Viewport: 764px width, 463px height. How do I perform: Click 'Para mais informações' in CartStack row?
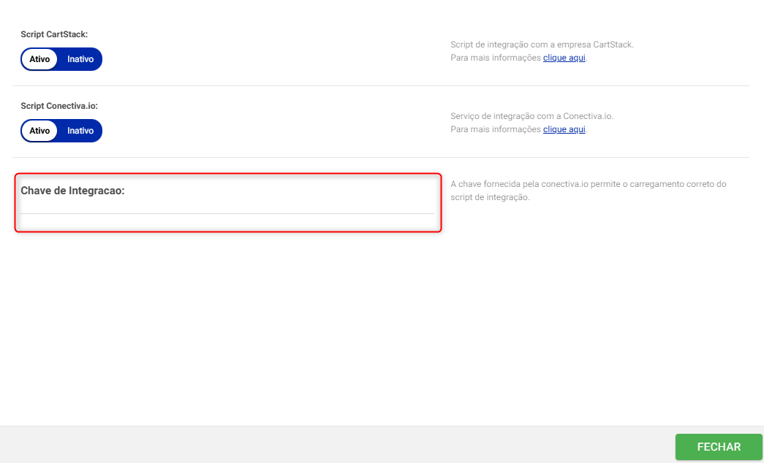point(495,58)
